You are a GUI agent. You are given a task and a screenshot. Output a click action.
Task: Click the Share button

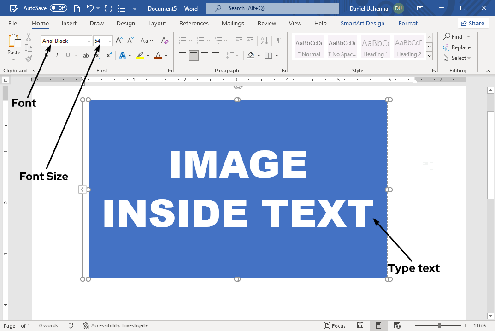[473, 23]
